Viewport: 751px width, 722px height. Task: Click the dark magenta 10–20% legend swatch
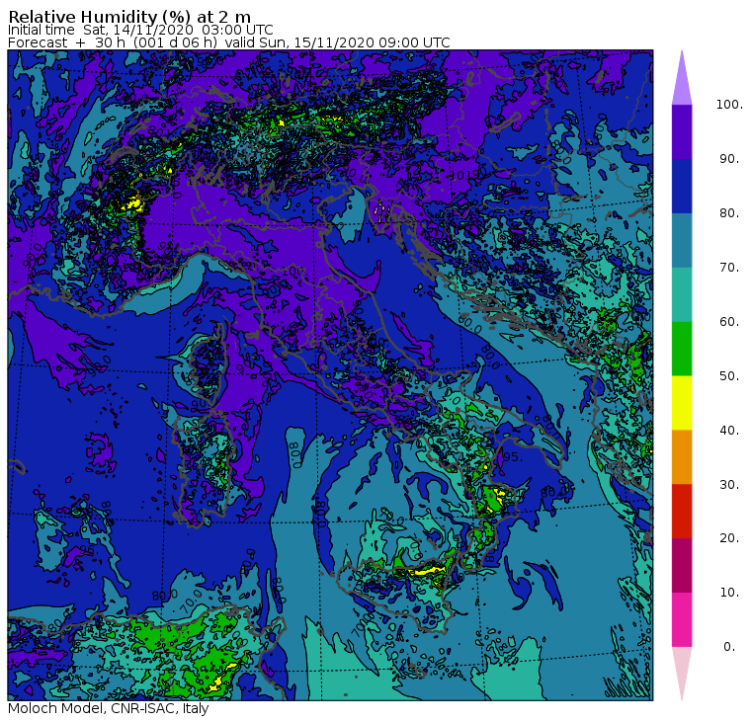coord(682,566)
